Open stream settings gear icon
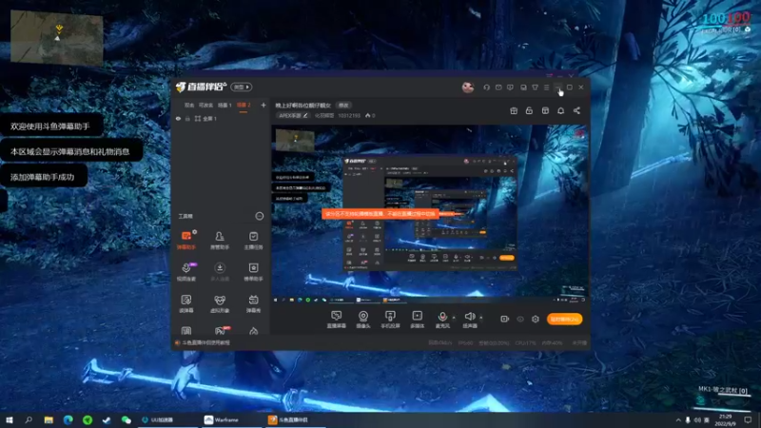Viewport: 761px width, 428px height. point(536,319)
